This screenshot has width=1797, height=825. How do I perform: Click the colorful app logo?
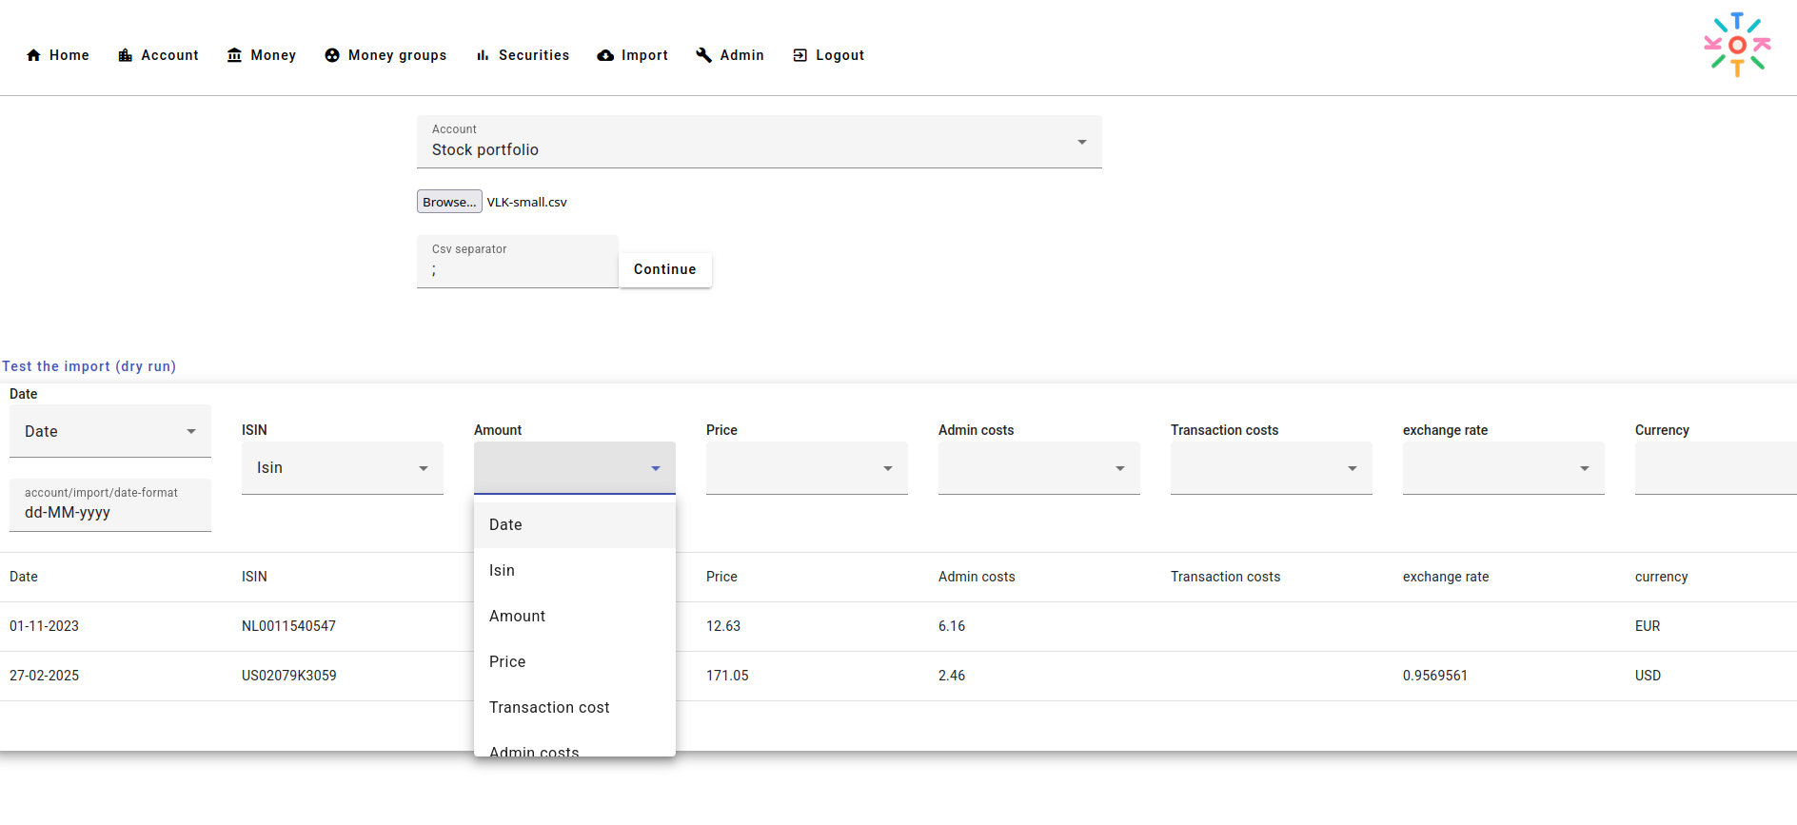coord(1737,45)
